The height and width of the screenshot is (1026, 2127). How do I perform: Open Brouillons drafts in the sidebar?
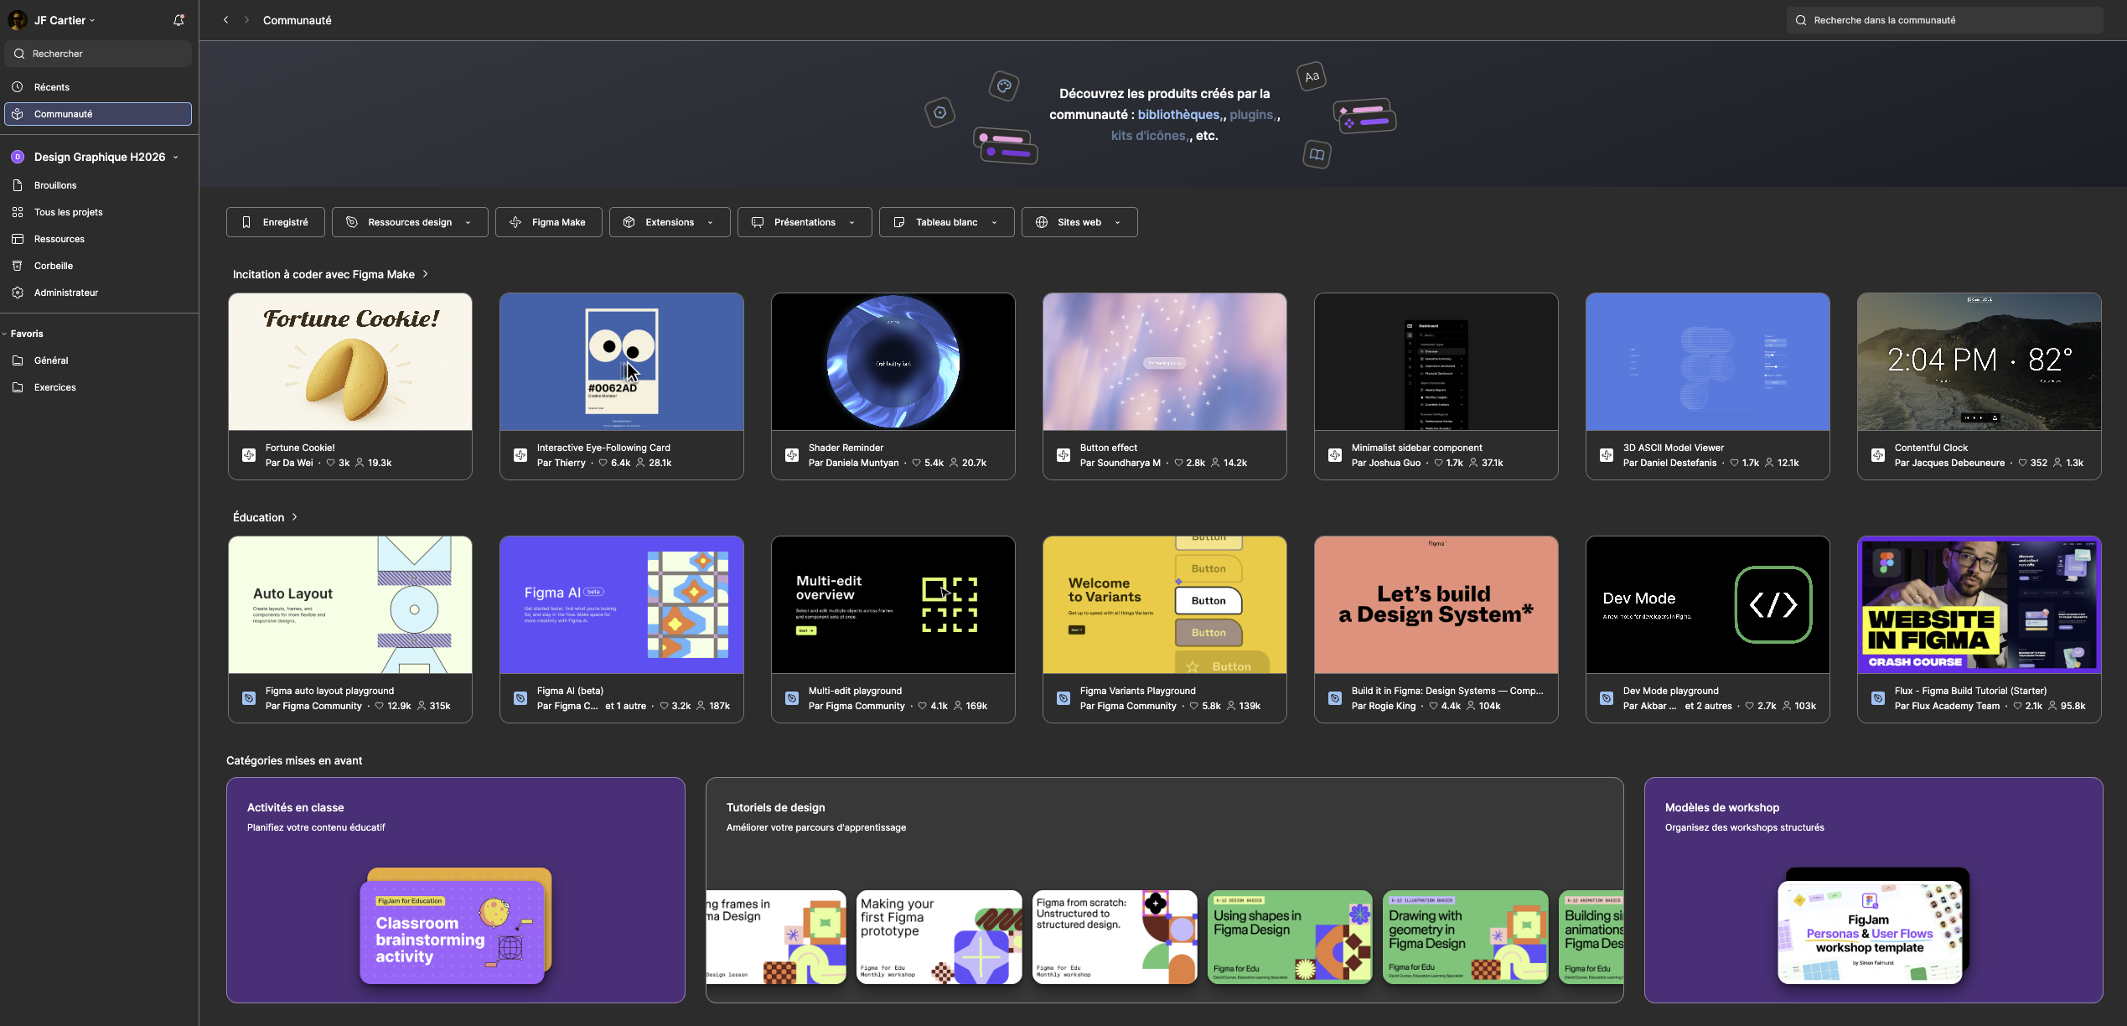coord(54,185)
